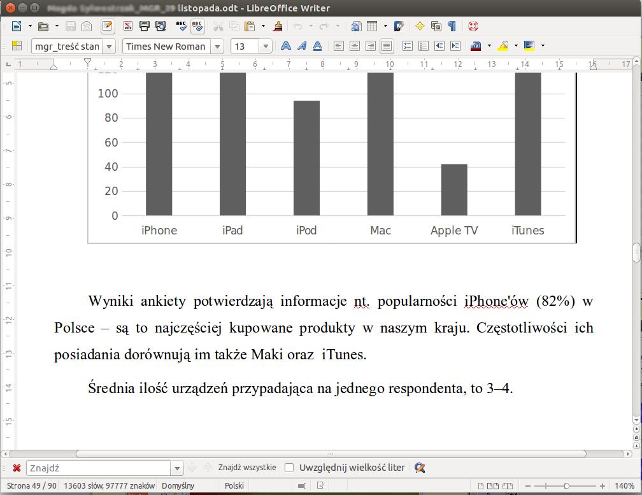Click the Hyperlink globe icon
This screenshot has width=642, height=495.
tap(356, 27)
